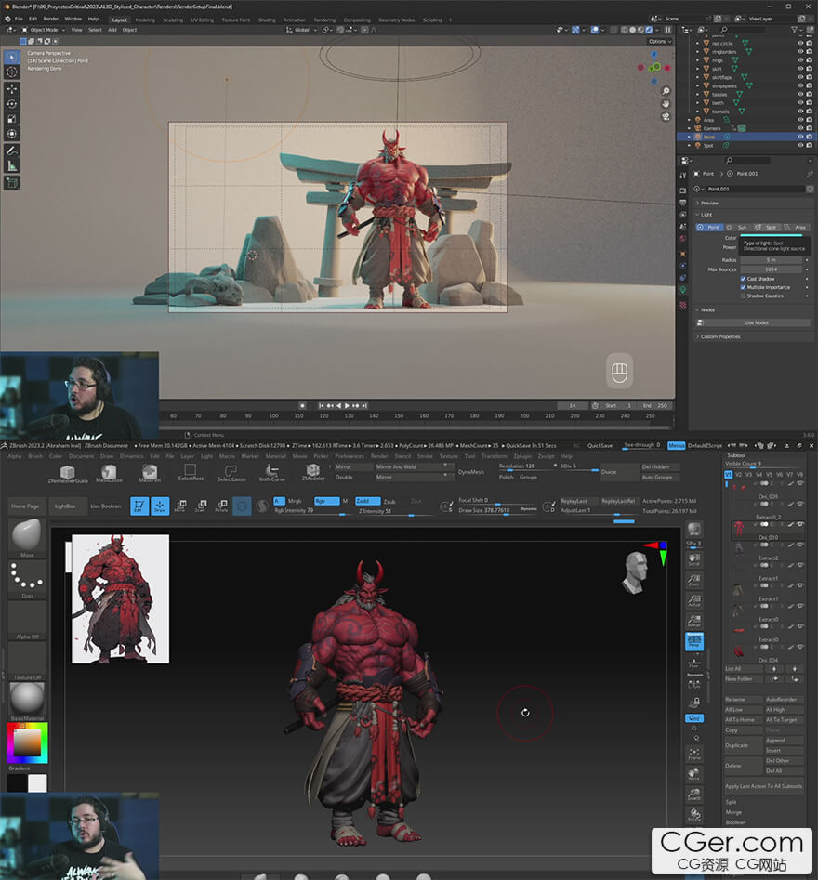
Task: Set the light type to Area
Action: click(797, 228)
